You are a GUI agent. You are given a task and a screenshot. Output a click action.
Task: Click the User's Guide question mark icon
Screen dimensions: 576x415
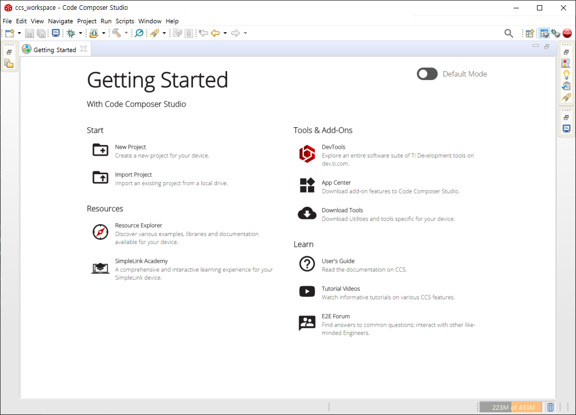(307, 264)
